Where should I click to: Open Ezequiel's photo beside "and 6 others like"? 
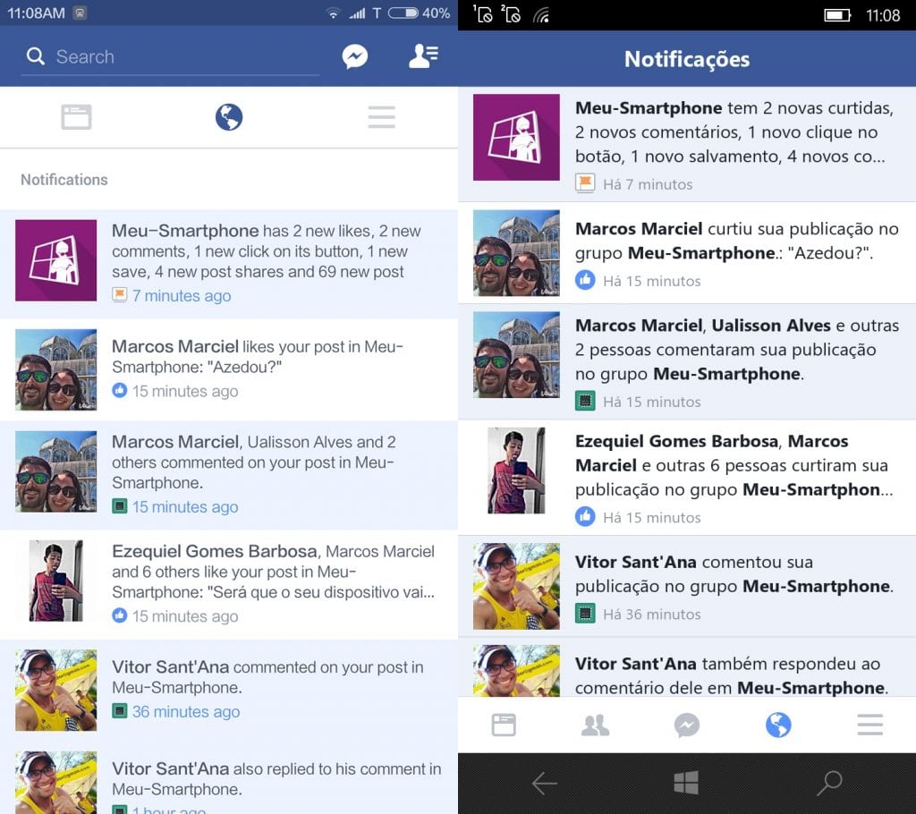(56, 581)
